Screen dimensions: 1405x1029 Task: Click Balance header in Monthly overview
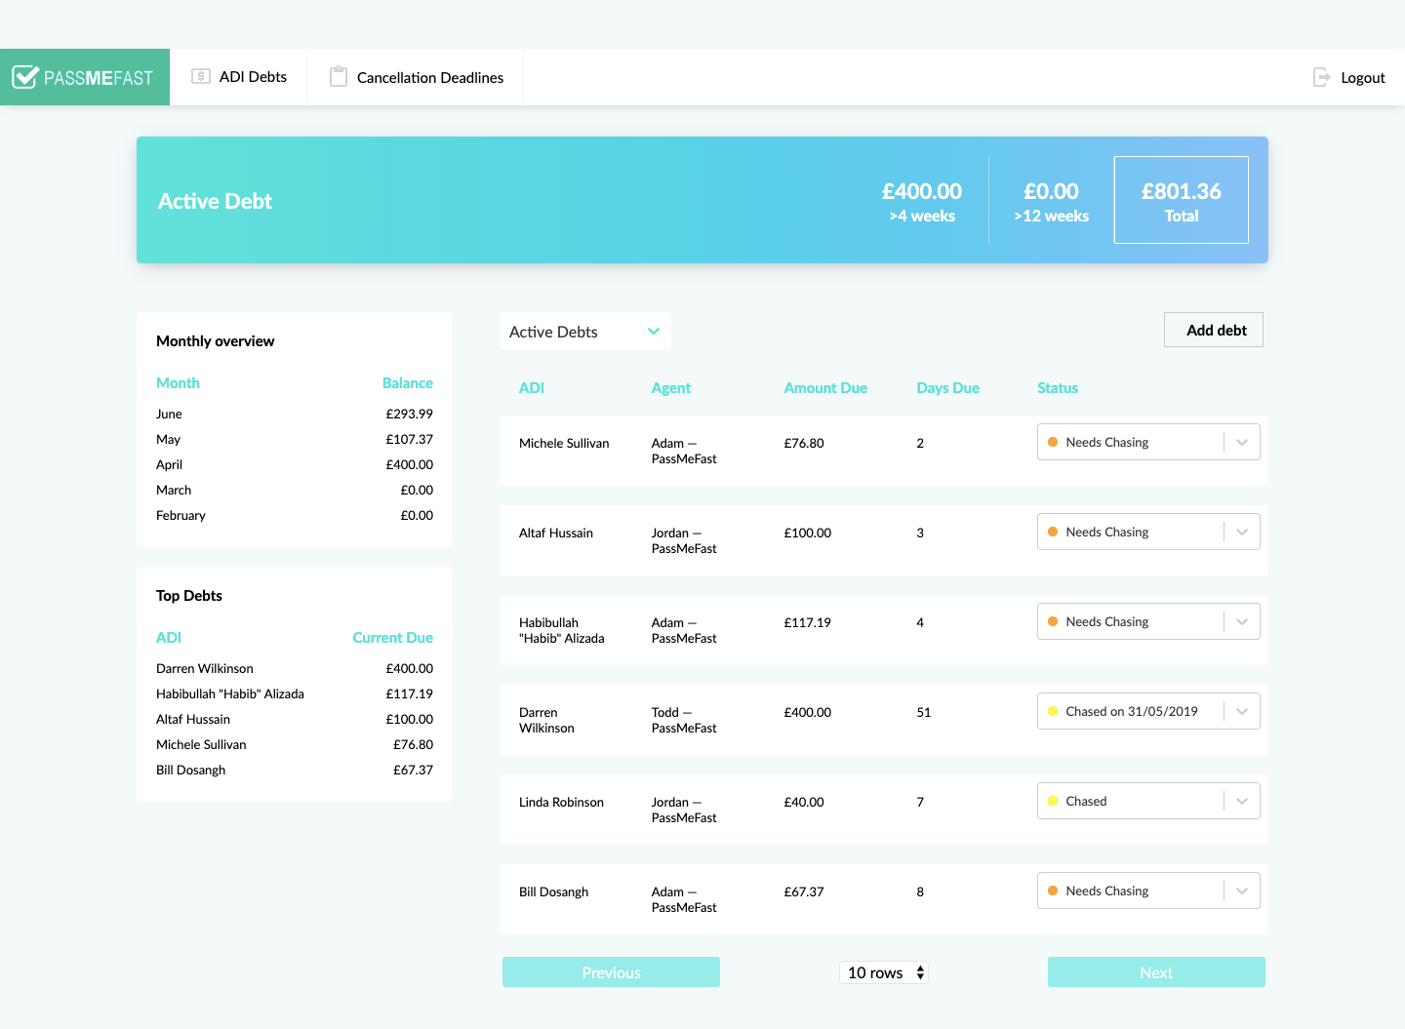408,382
